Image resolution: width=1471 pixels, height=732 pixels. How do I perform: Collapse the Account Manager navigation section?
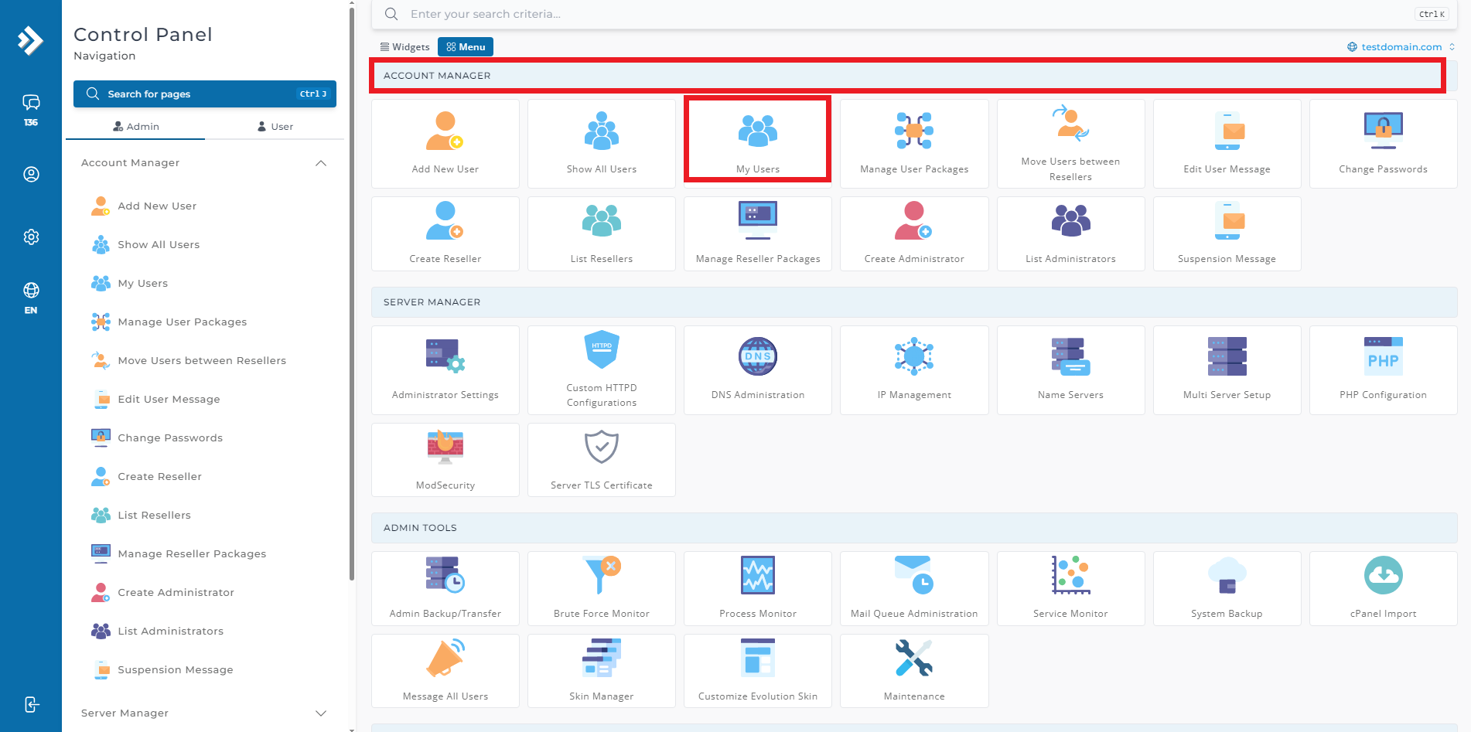(321, 163)
